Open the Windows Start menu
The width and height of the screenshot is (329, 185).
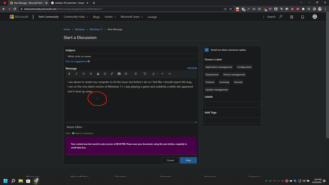pyautogui.click(x=6, y=181)
